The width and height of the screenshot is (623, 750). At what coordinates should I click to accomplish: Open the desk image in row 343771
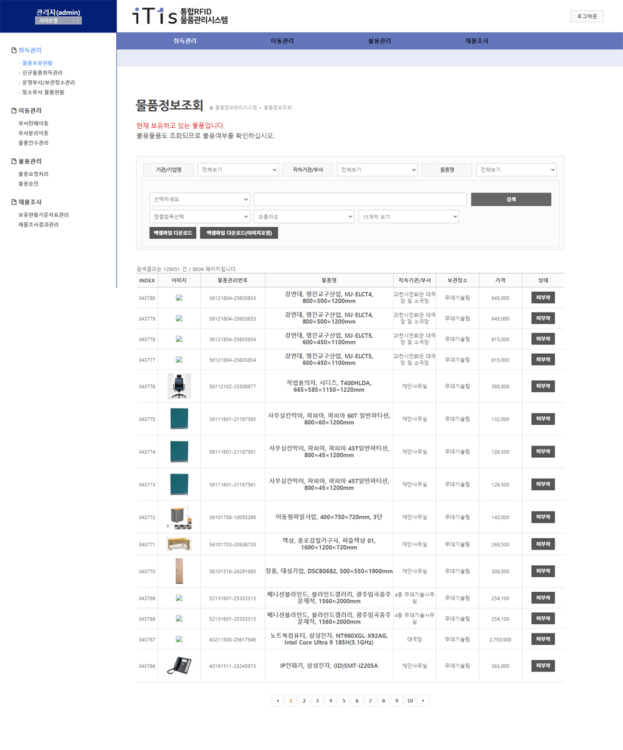tap(179, 544)
